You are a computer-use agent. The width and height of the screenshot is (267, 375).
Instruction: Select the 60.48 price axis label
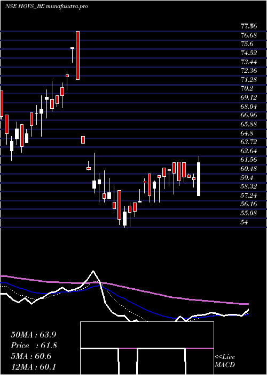[x=250, y=169]
